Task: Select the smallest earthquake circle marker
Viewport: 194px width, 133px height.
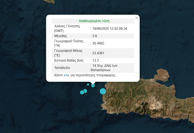Action: point(88,84)
